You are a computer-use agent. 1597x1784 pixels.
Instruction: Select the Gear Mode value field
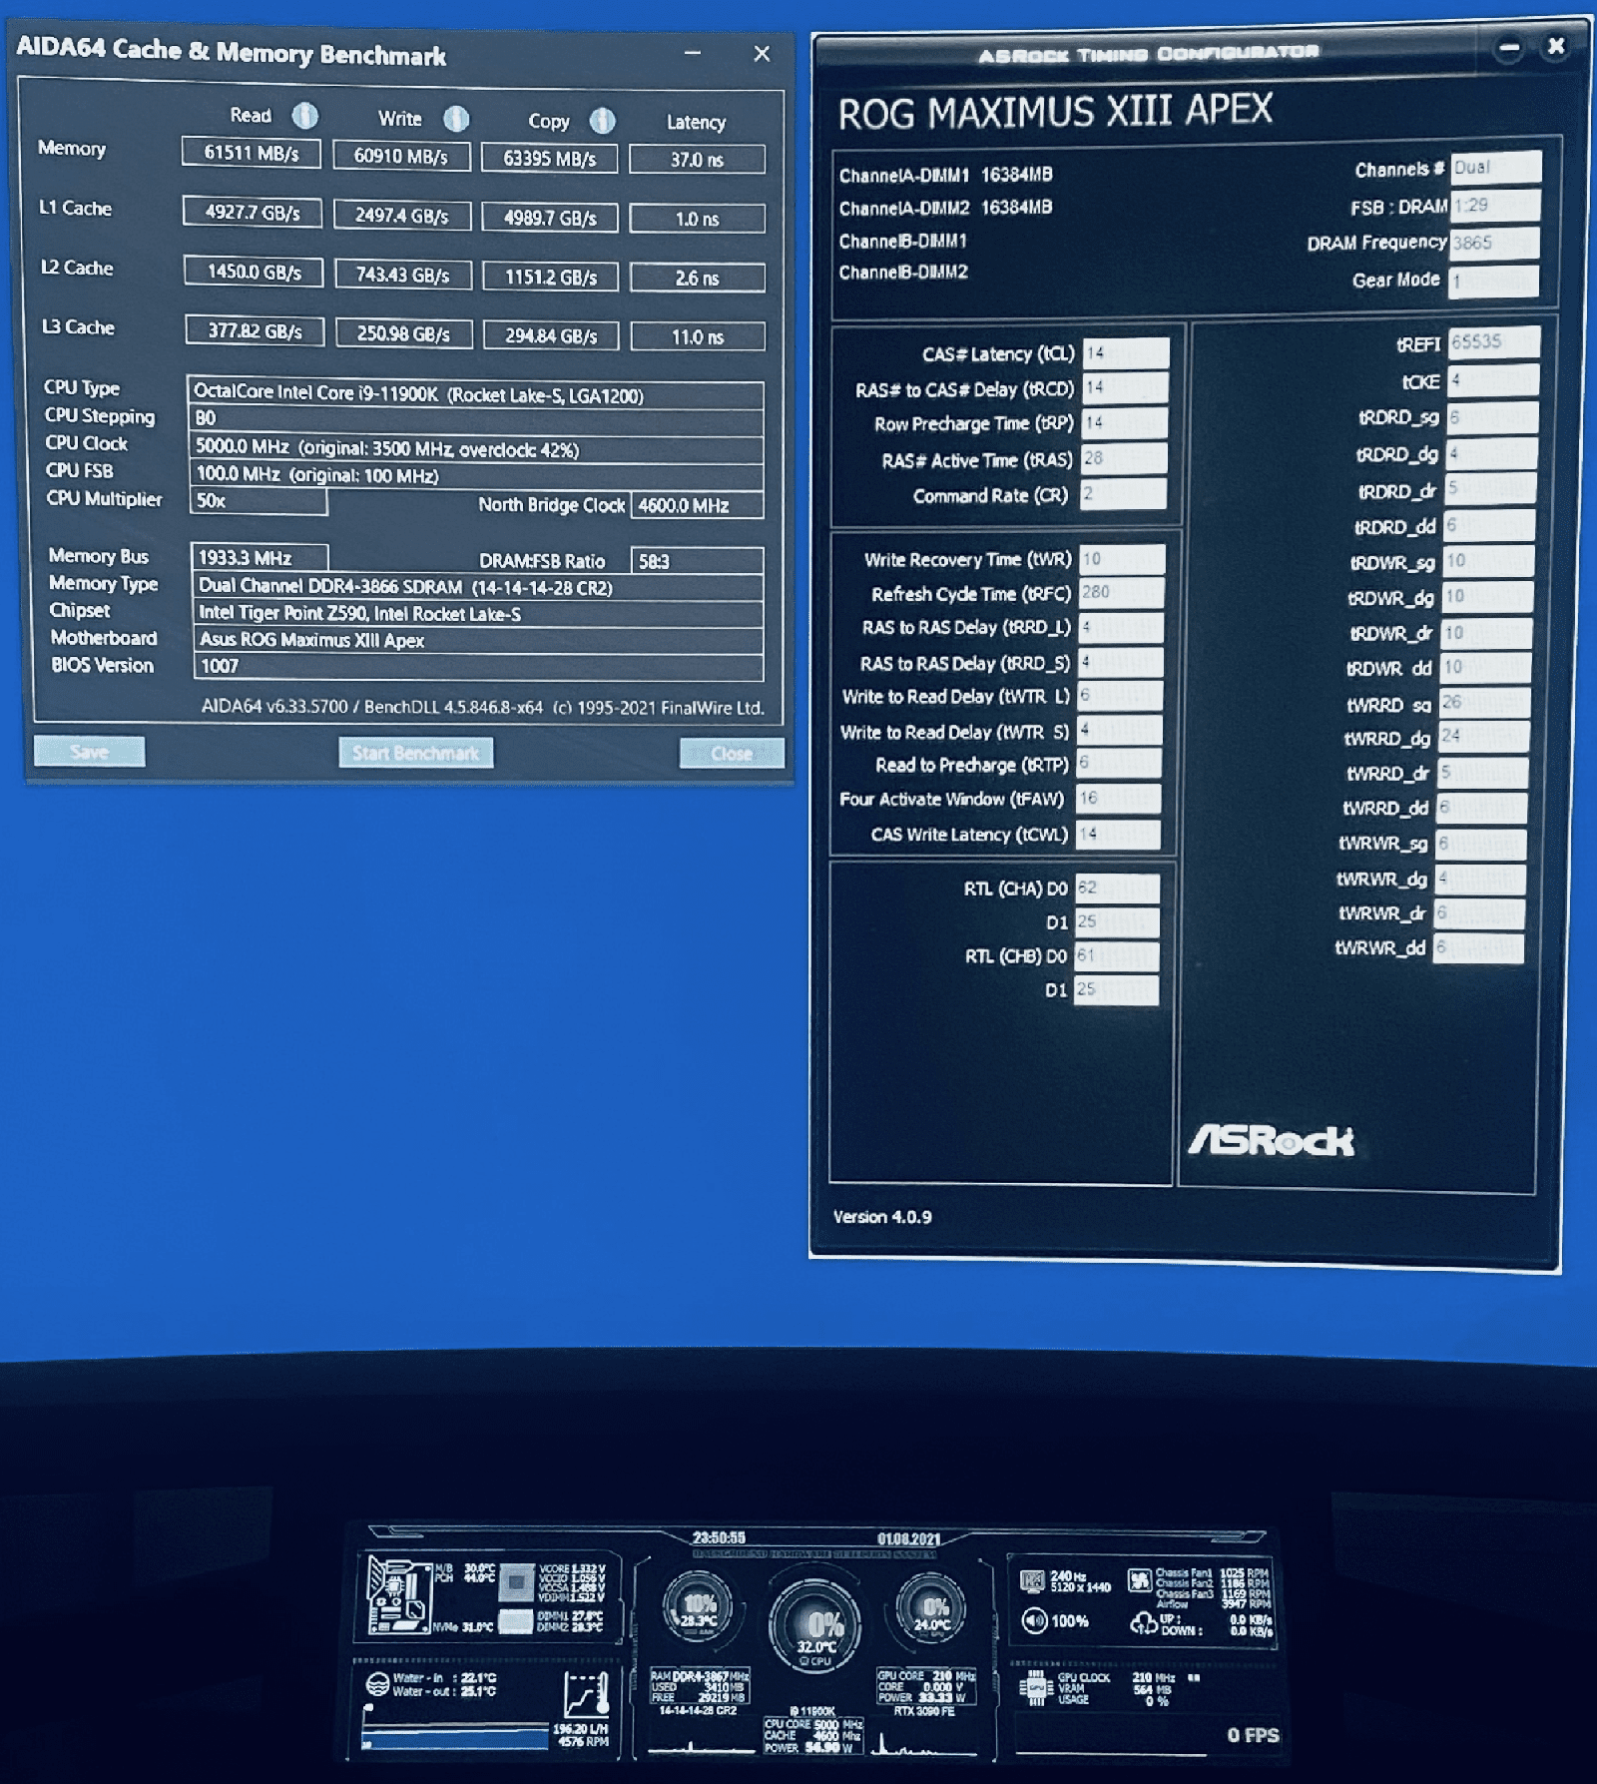pos(1494,281)
